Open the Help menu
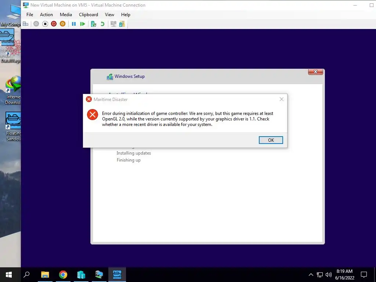Screen dimensions: 376x282 coord(126,15)
